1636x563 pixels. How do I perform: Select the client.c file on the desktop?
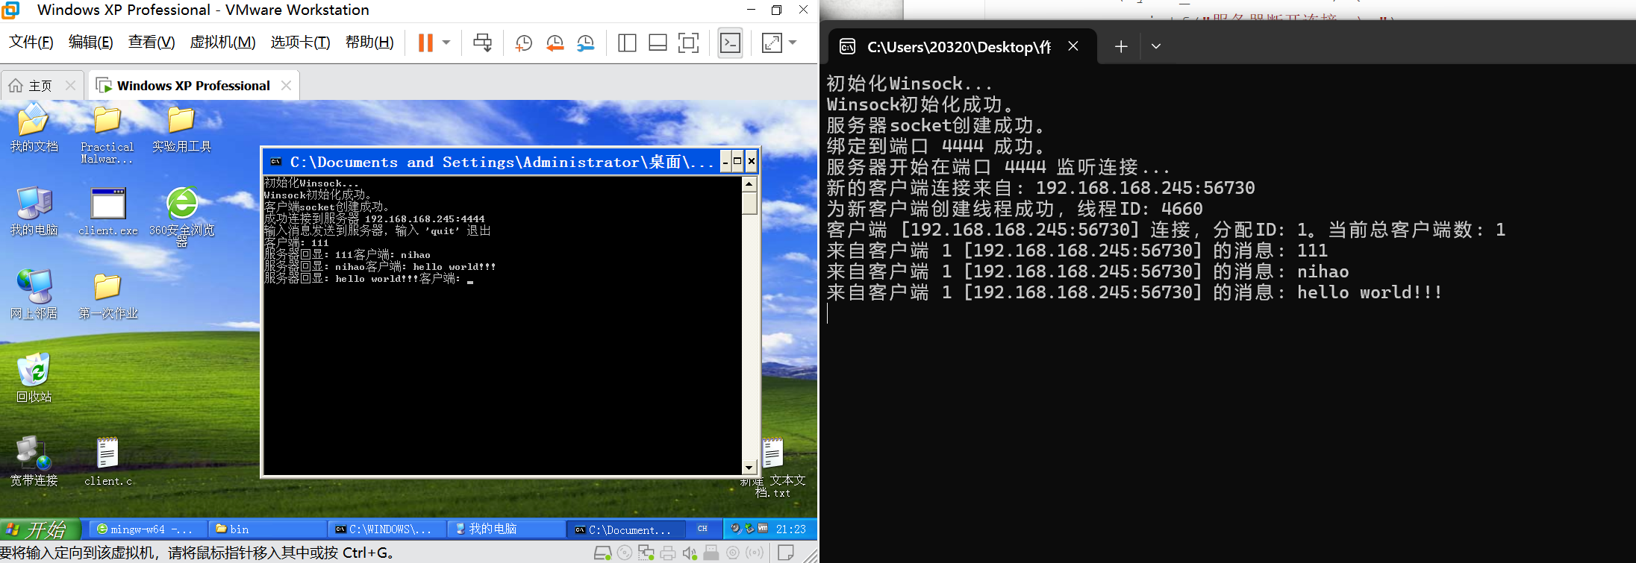[108, 462]
